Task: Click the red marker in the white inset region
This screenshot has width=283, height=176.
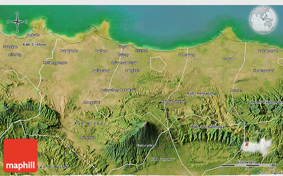Action: (247, 144)
